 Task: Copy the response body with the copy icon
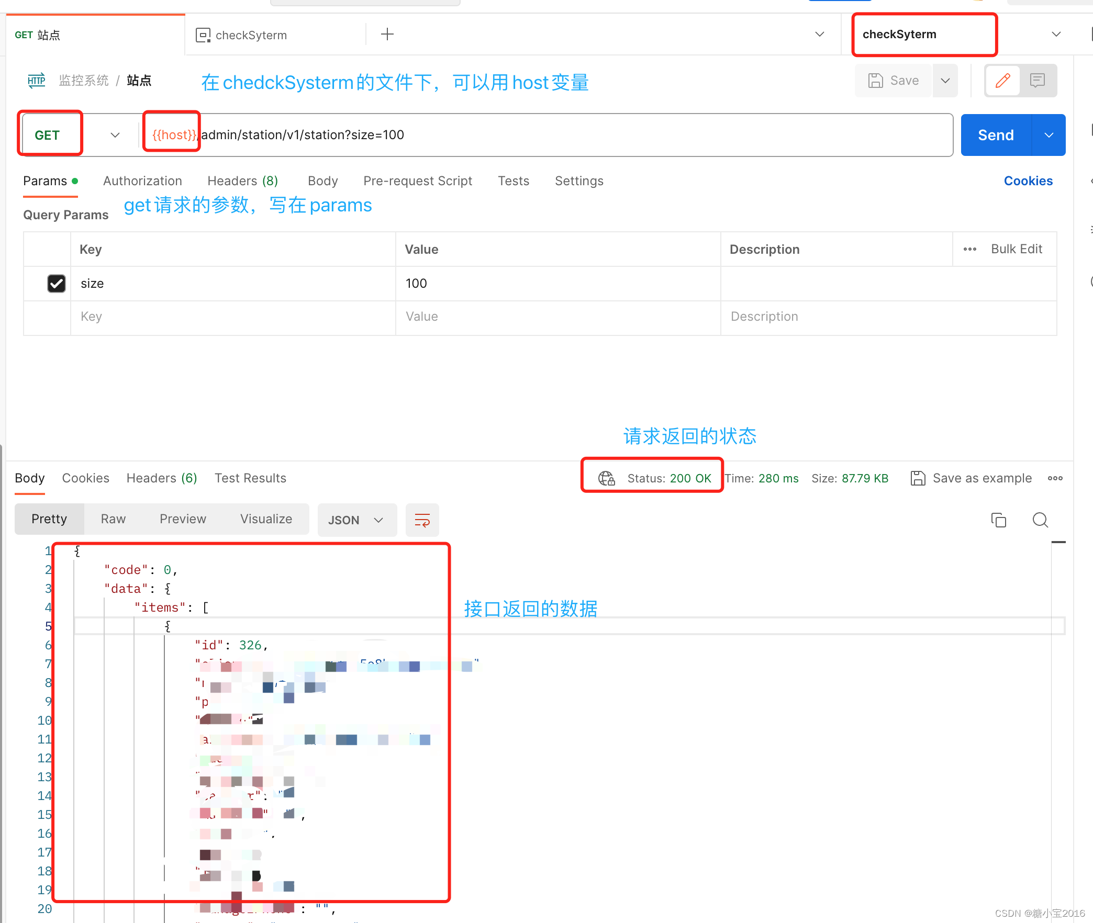[x=998, y=520]
